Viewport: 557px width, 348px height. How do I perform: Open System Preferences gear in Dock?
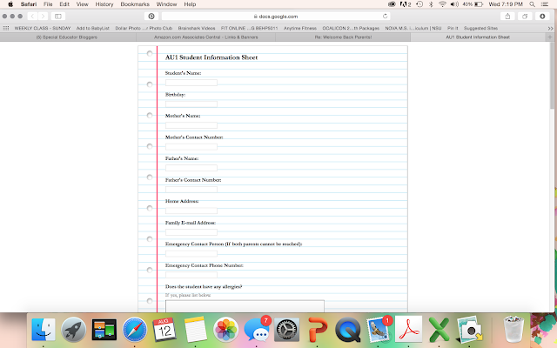pos(287,330)
